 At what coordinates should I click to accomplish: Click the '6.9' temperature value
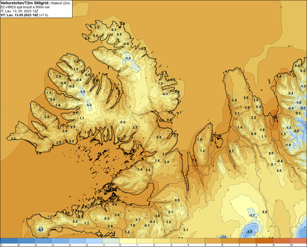[x=39, y=153]
